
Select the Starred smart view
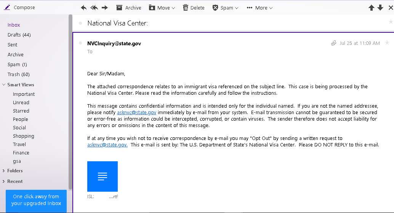pyautogui.click(x=21, y=111)
